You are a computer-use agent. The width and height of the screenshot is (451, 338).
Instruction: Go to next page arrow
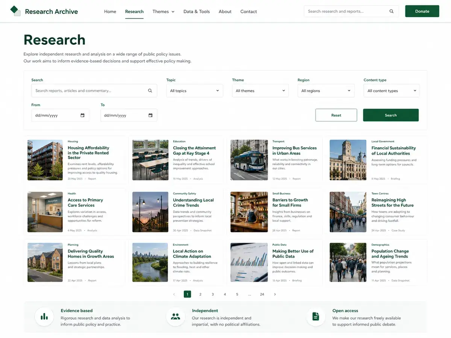[275, 294]
